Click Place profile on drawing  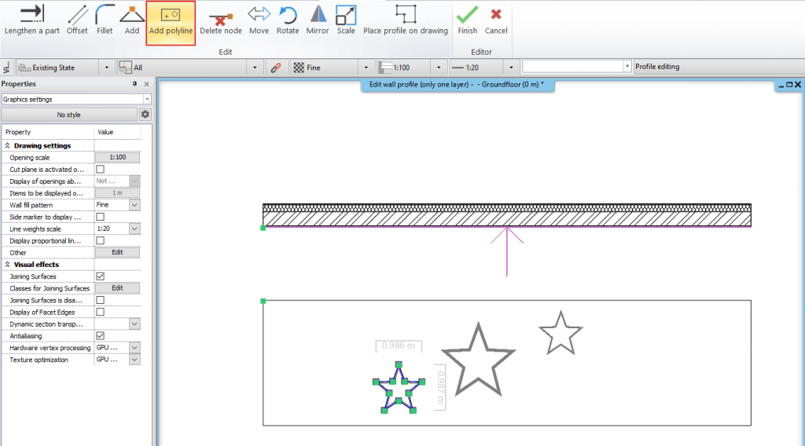(405, 20)
